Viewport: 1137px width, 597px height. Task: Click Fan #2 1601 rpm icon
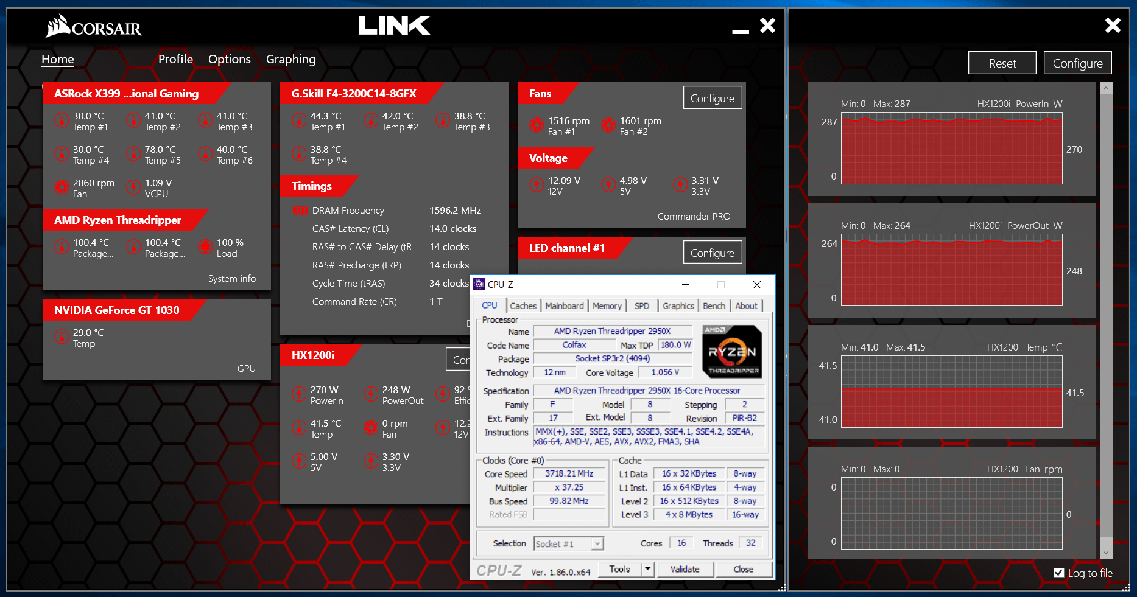click(608, 125)
